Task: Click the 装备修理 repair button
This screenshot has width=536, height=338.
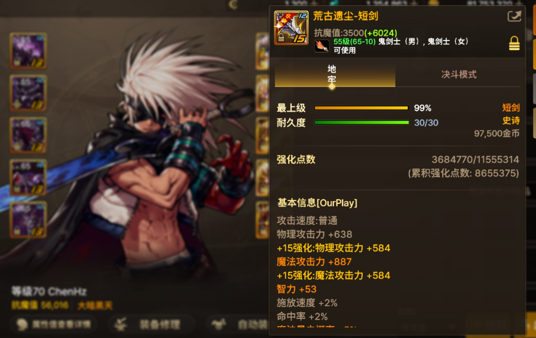Action: (x=151, y=324)
